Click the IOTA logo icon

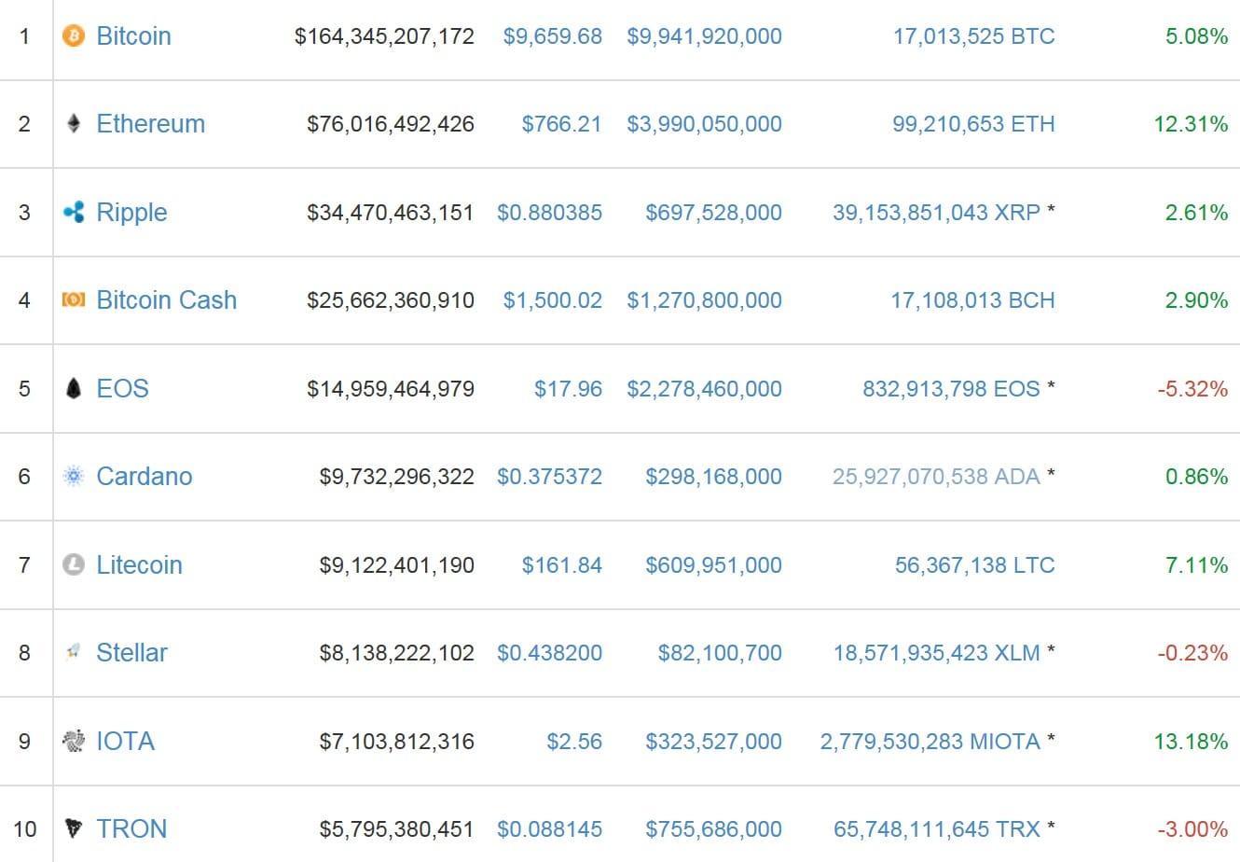coord(73,742)
